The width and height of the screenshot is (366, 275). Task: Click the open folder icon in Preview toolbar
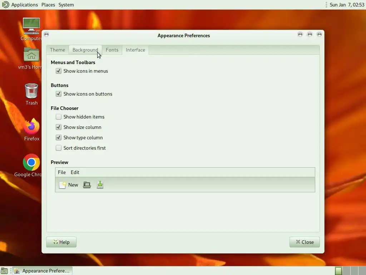click(x=87, y=185)
